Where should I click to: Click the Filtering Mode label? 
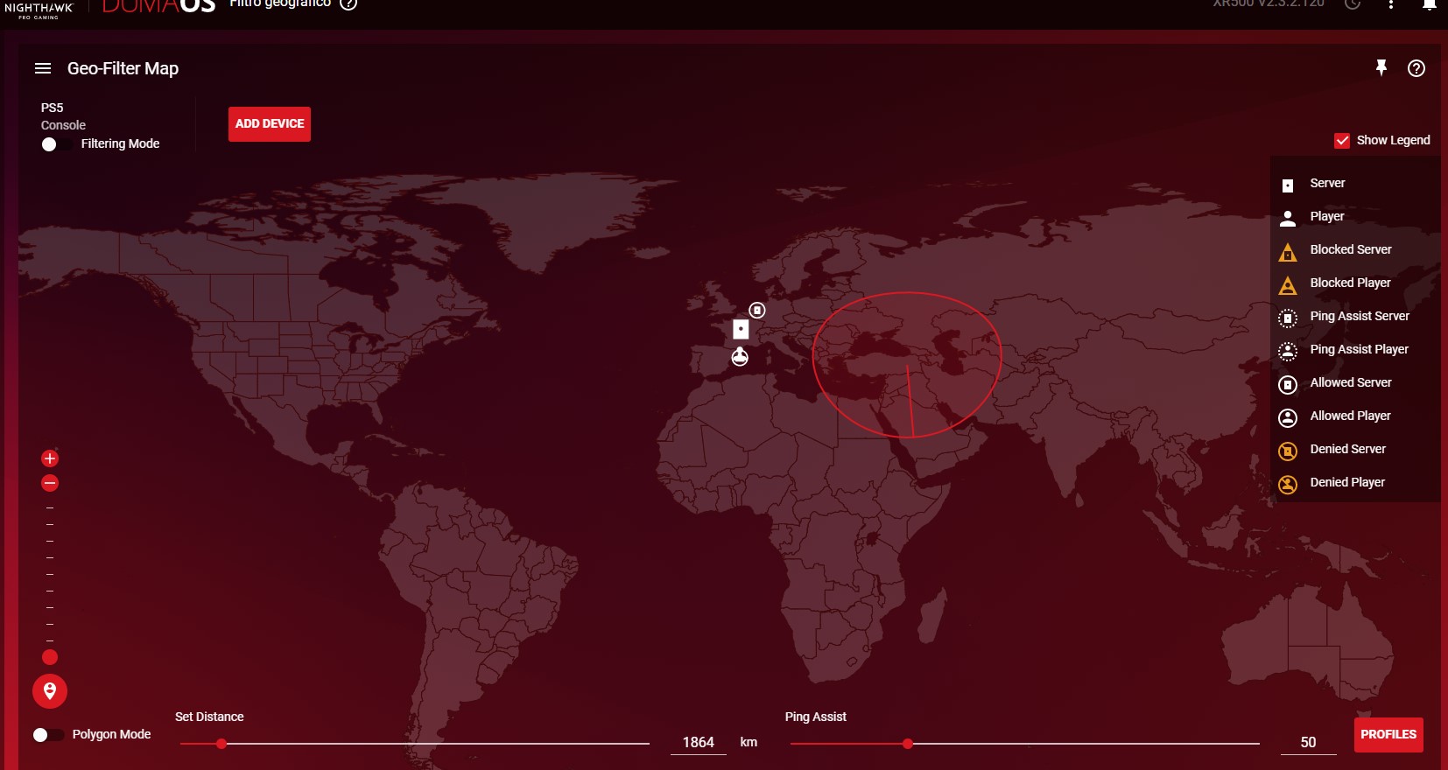(120, 143)
